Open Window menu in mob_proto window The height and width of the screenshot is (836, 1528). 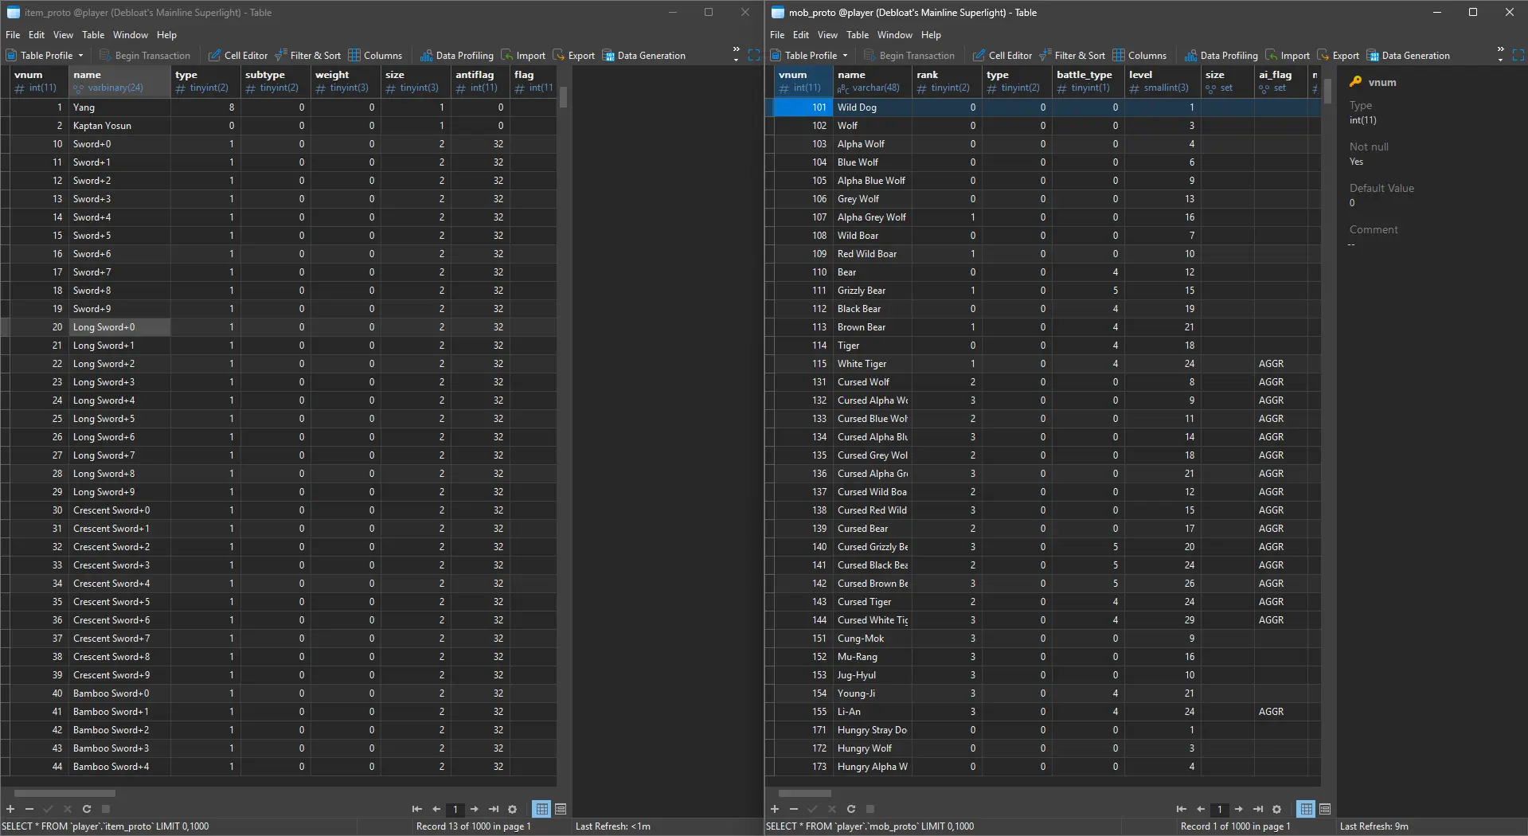(x=895, y=35)
